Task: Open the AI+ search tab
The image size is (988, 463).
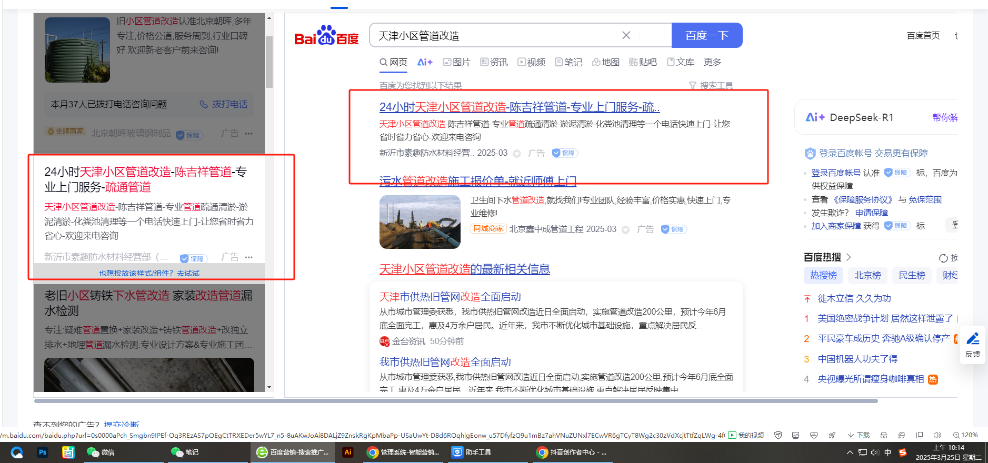Action: point(424,62)
